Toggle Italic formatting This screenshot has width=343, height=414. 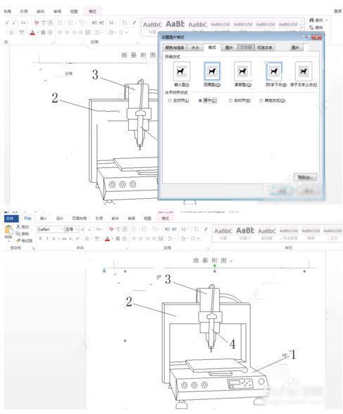tap(47, 239)
